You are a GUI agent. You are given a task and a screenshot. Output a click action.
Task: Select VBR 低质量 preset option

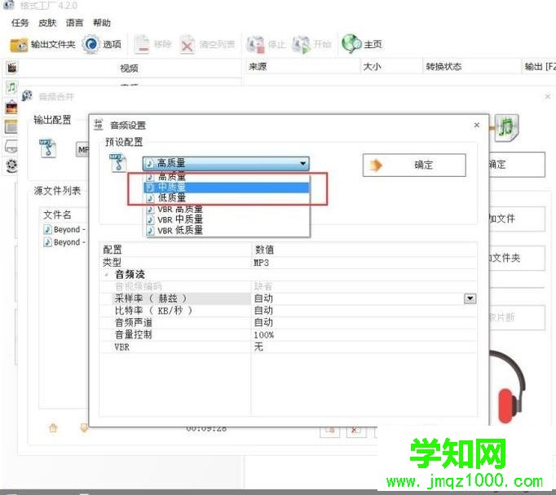227,231
